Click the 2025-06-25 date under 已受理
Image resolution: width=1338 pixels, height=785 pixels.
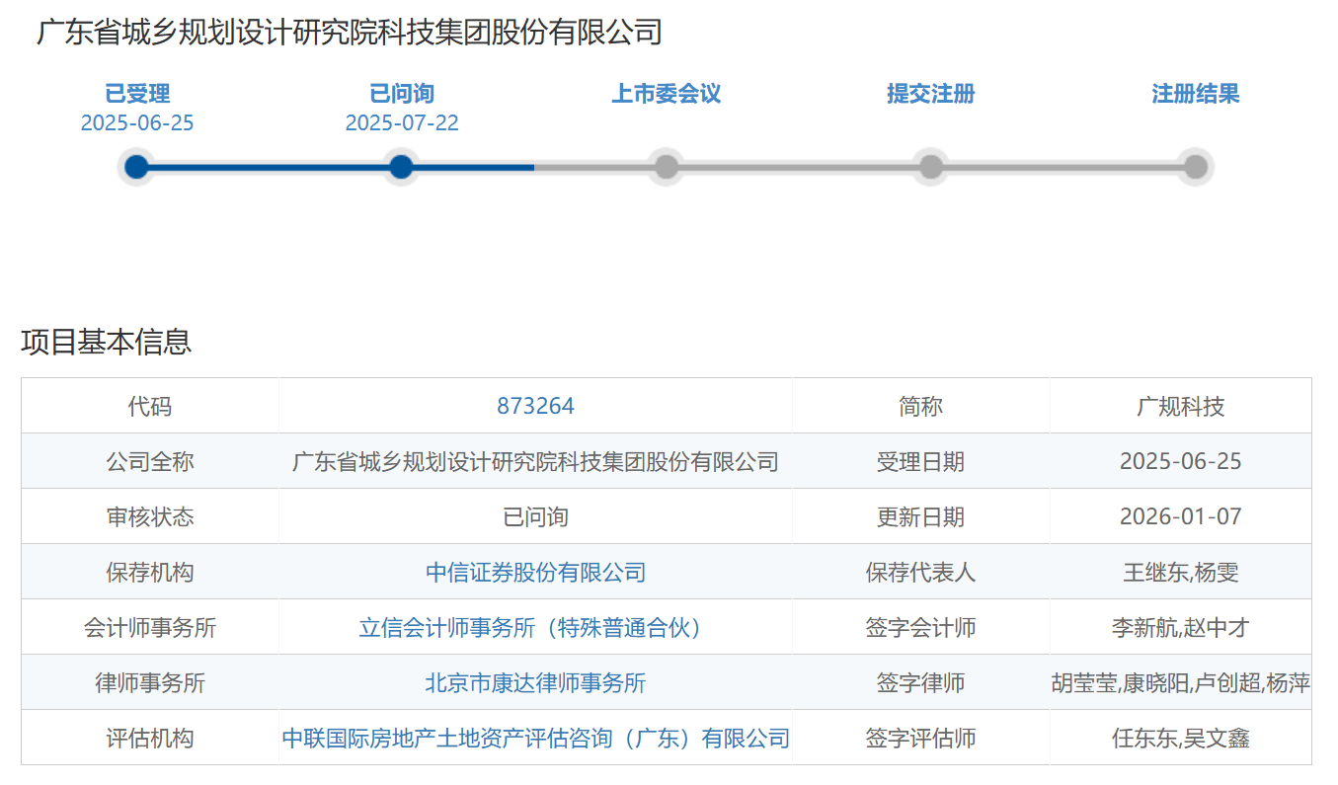(x=137, y=122)
